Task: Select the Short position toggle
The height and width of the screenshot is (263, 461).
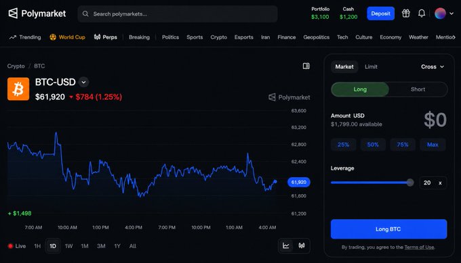Action: coord(418,89)
